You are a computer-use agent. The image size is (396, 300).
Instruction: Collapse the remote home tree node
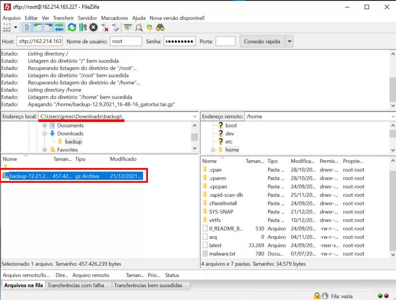213,150
